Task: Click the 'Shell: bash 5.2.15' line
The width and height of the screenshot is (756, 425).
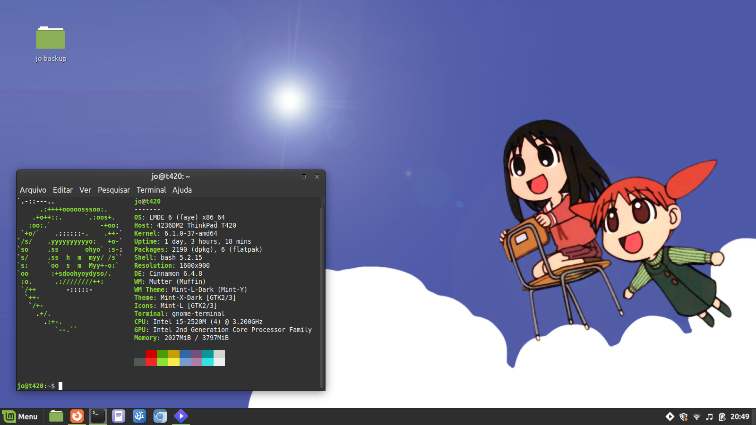Action: tap(168, 257)
